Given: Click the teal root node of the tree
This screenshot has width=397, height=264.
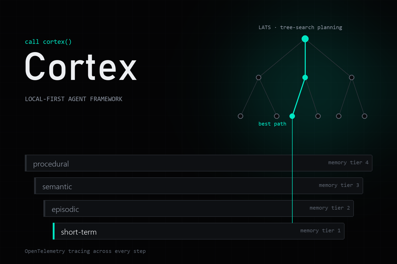Looking at the screenshot, I should tap(305, 39).
